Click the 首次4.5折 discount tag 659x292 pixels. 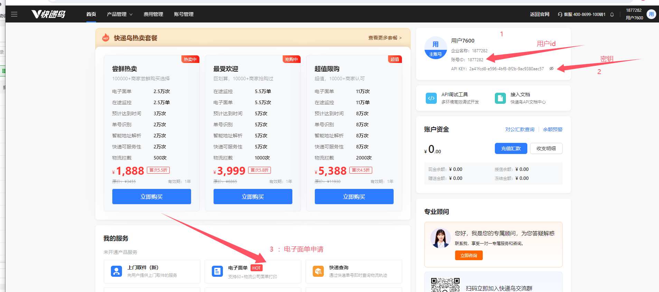pos(361,170)
